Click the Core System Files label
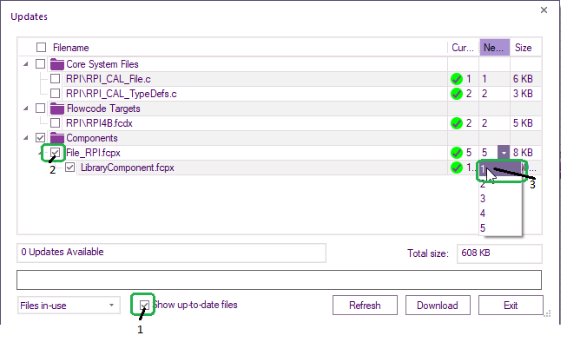 click(x=102, y=64)
